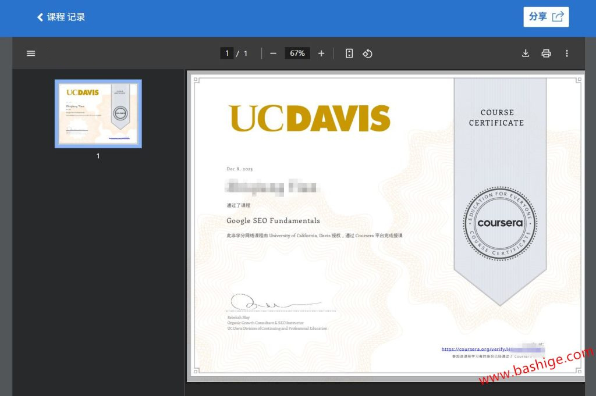Screen dimensions: 596x396
Task: Go back to 课程 记录
Action: 61,17
